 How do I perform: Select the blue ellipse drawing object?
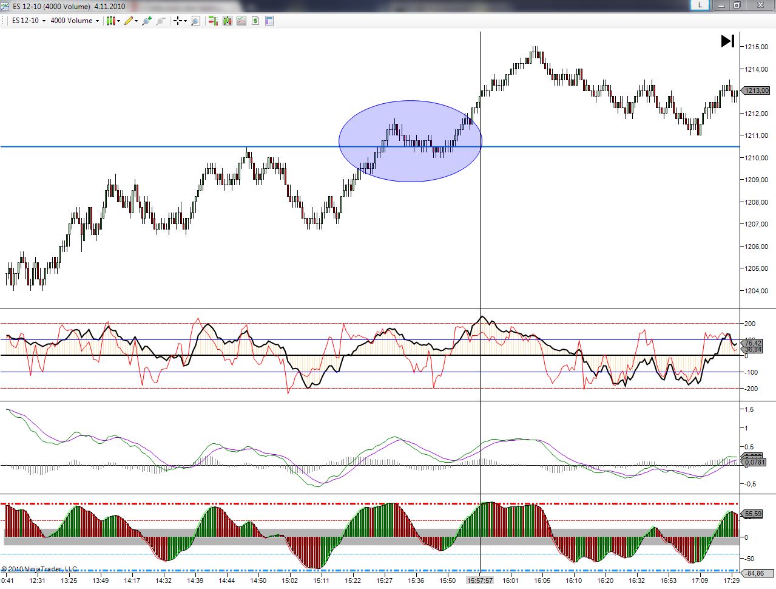pyautogui.click(x=410, y=141)
